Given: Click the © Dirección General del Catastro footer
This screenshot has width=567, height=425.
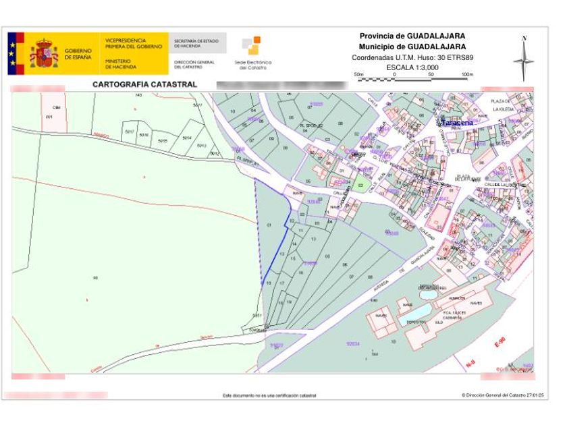Looking at the screenshot, I should point(503,395).
